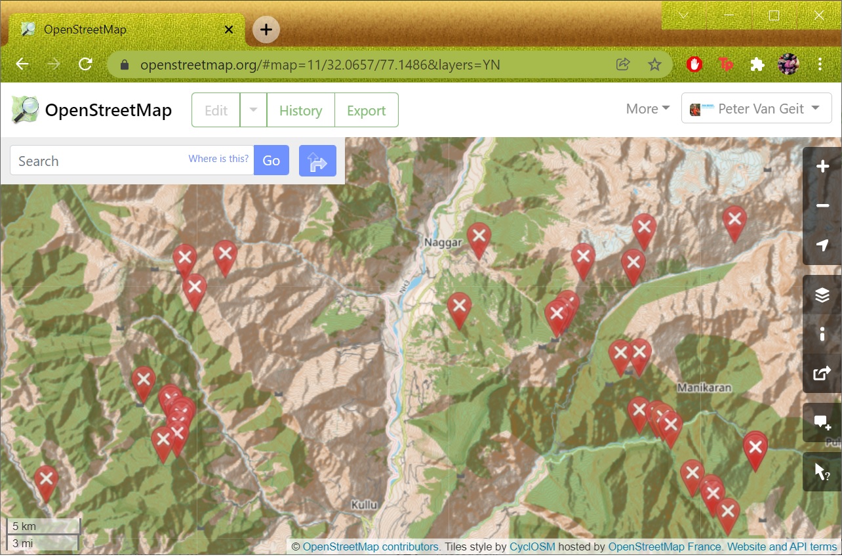This screenshot has height=557, width=842.
Task: Reload the current page
Action: pyautogui.click(x=85, y=64)
